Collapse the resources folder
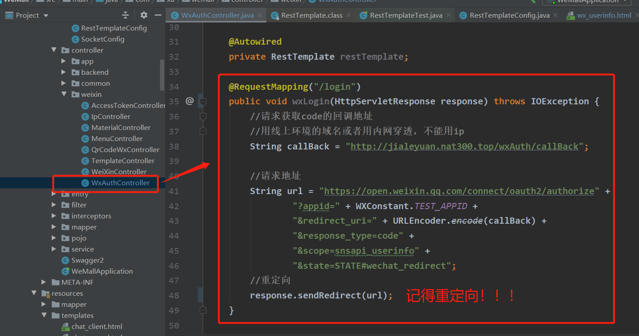The image size is (639, 336). [34, 293]
